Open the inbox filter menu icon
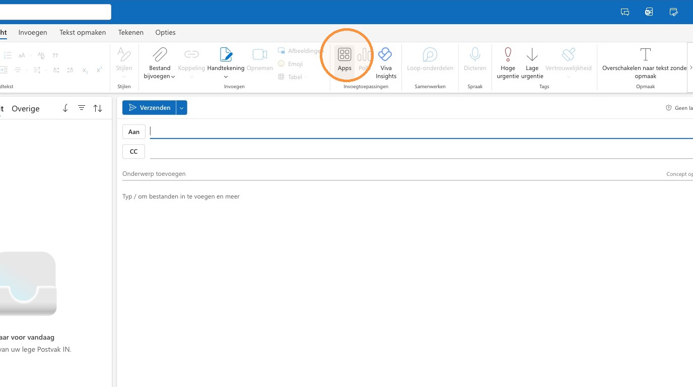Viewport: 693px width, 387px height. click(82, 108)
